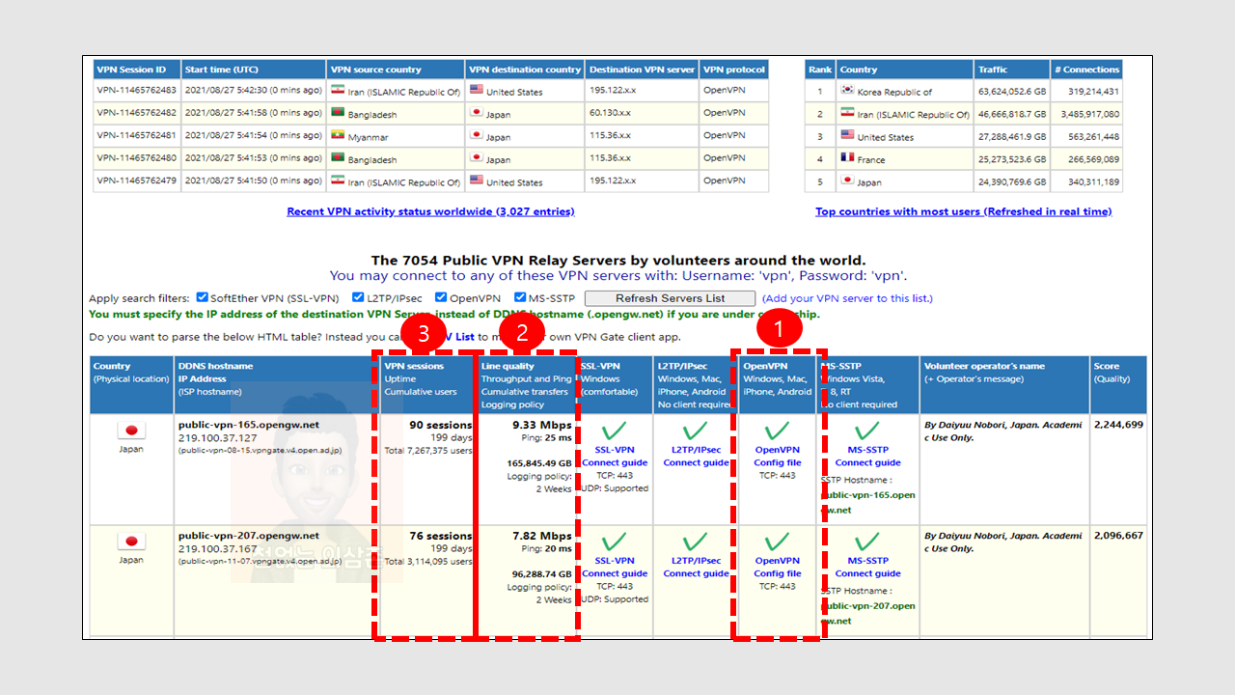Click SSL-VPN check mark for public-vpn-207
Screen dimensions: 1235x695
click(615, 542)
